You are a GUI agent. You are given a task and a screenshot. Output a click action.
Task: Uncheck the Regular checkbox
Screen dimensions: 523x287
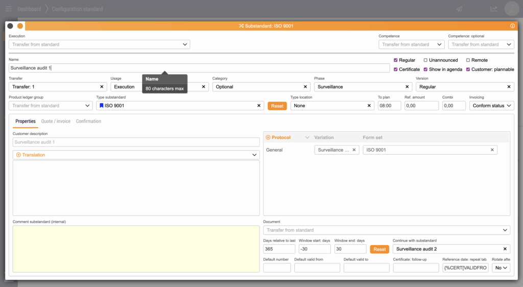pos(395,60)
